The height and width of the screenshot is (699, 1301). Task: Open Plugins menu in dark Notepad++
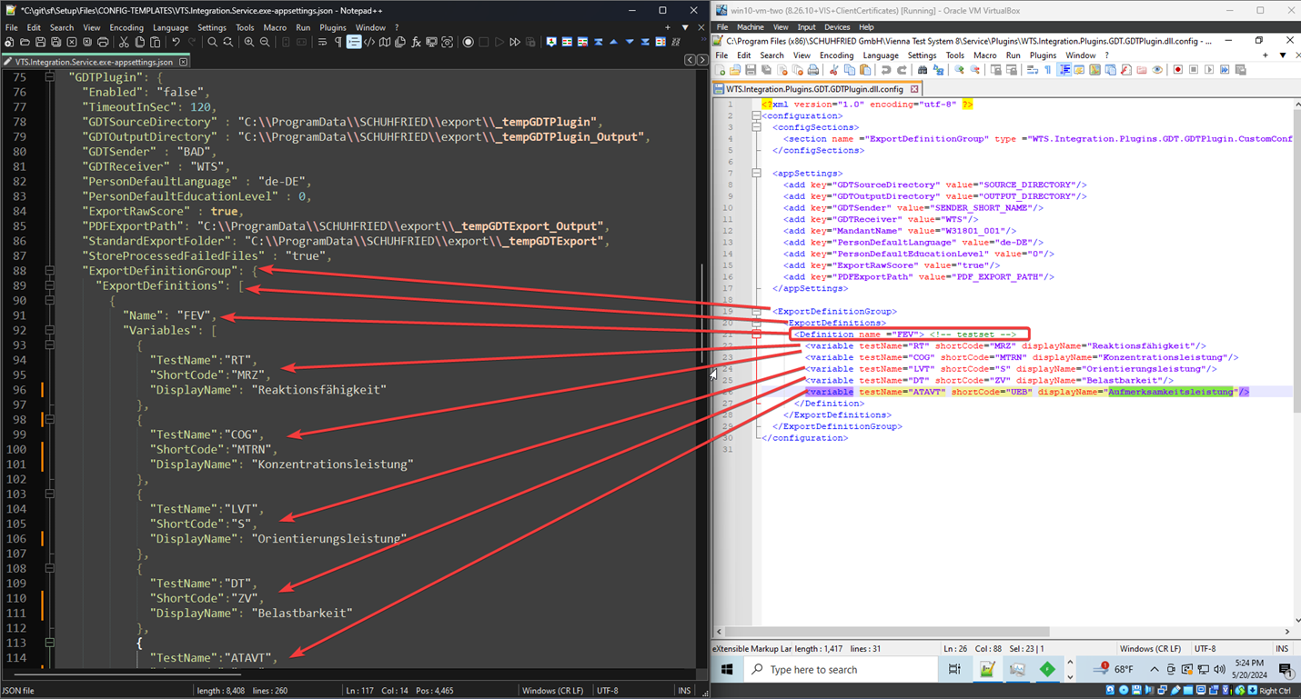point(332,27)
